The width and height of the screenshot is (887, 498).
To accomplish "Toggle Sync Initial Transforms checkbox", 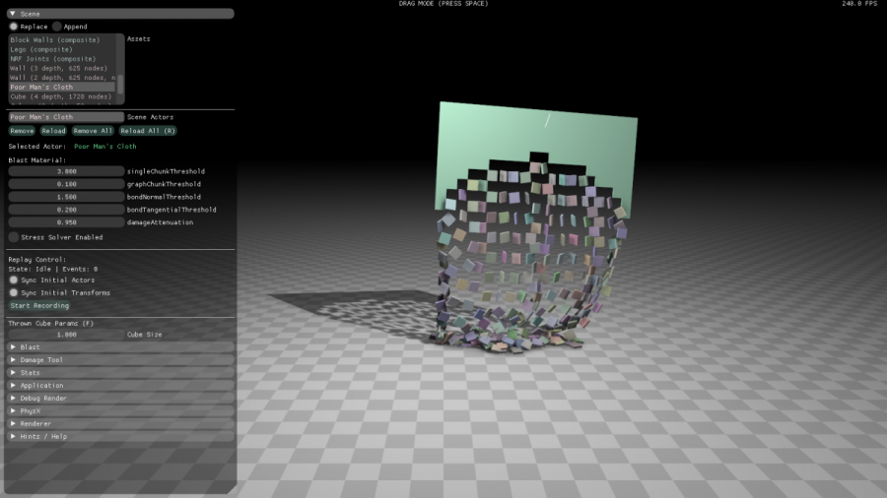I will coord(14,293).
